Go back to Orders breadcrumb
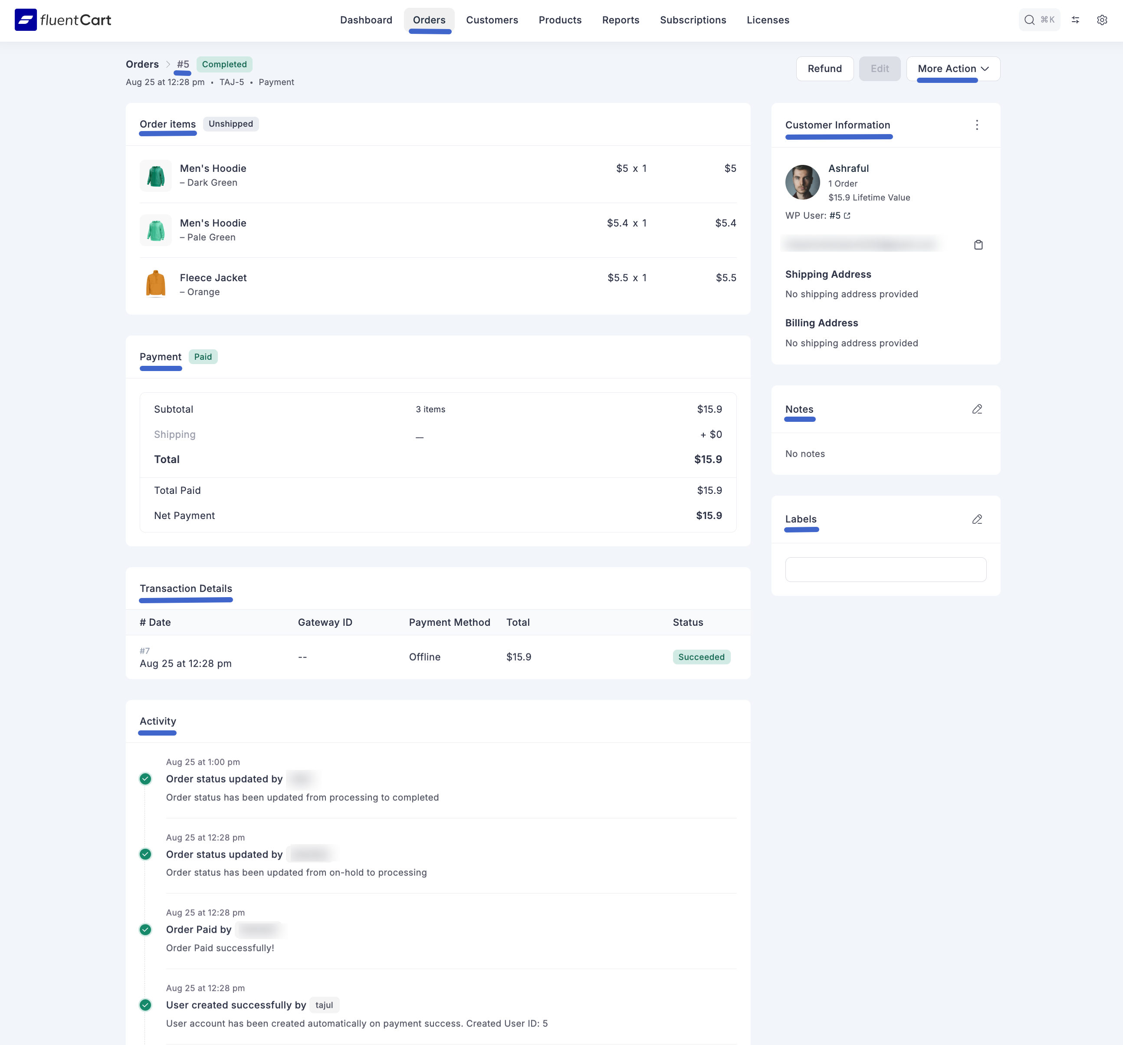This screenshot has width=1123, height=1045. click(142, 64)
